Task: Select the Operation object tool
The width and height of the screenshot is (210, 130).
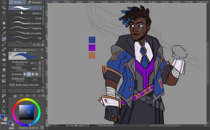Action: point(4,8)
